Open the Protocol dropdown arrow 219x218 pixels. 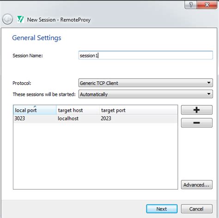pyautogui.click(x=209, y=83)
